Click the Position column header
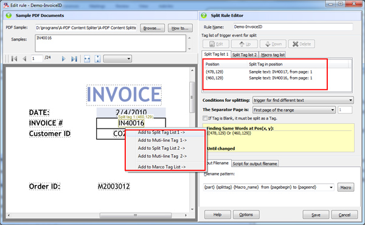Screen dimensions: 365x225 pyautogui.click(x=224, y=64)
